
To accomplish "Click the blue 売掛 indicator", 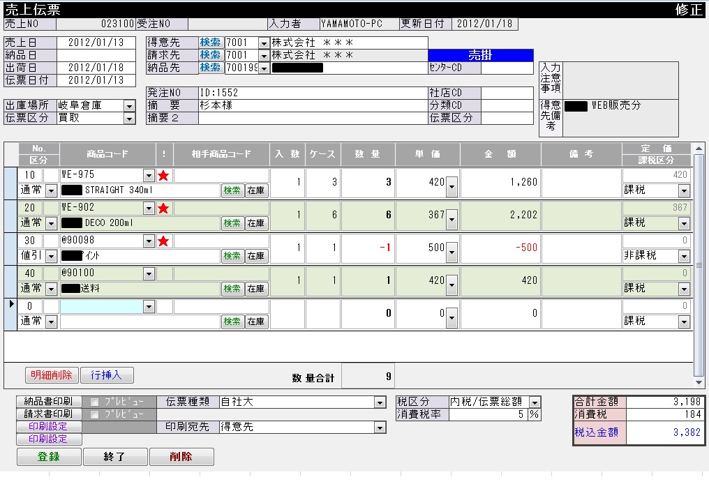I will pos(480,55).
